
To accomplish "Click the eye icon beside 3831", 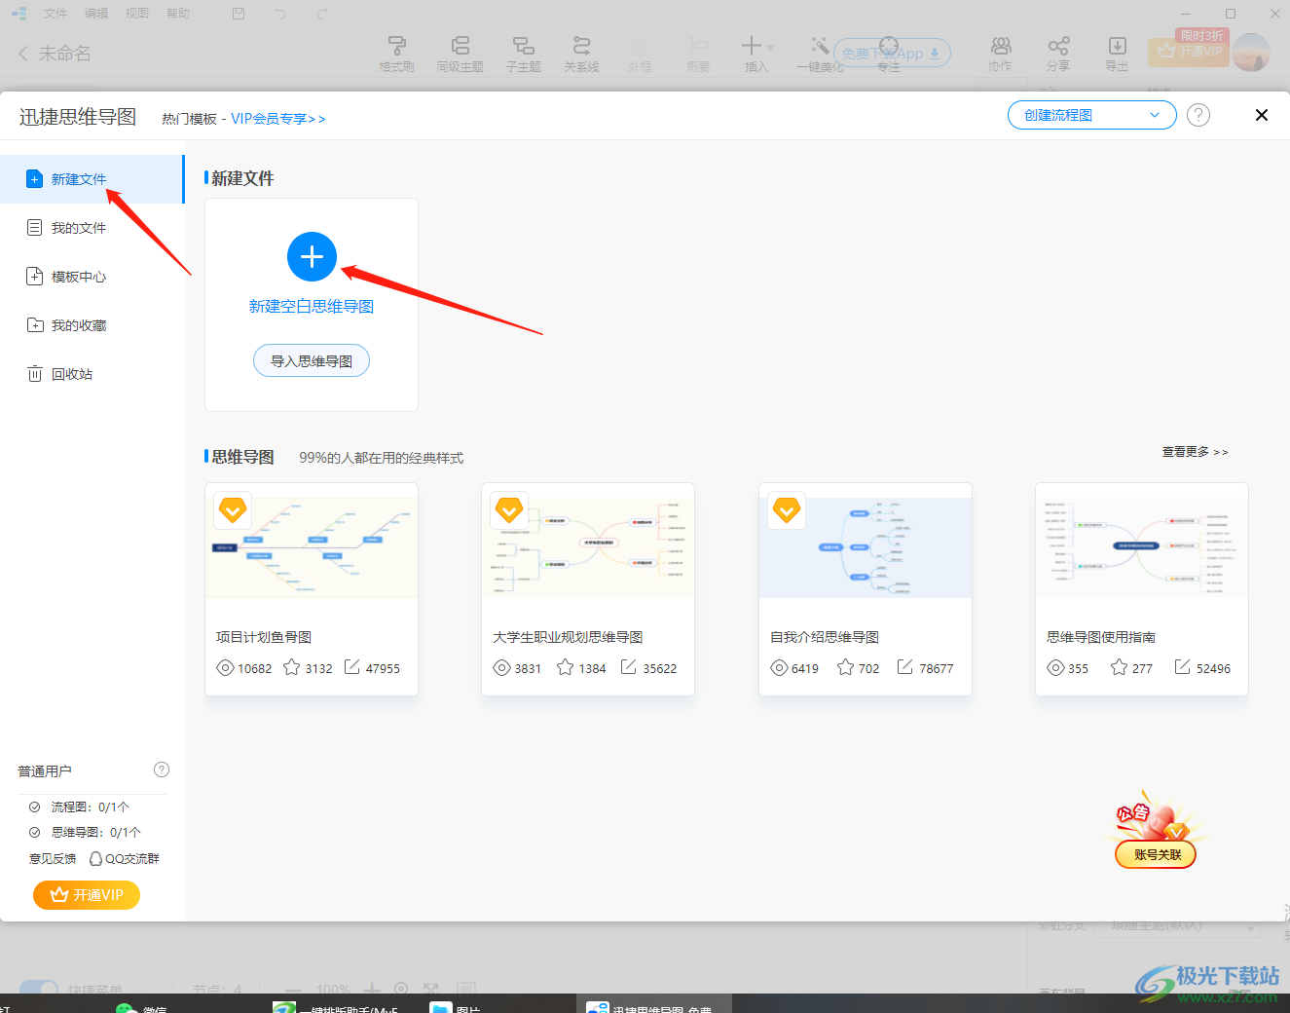I will (x=502, y=668).
